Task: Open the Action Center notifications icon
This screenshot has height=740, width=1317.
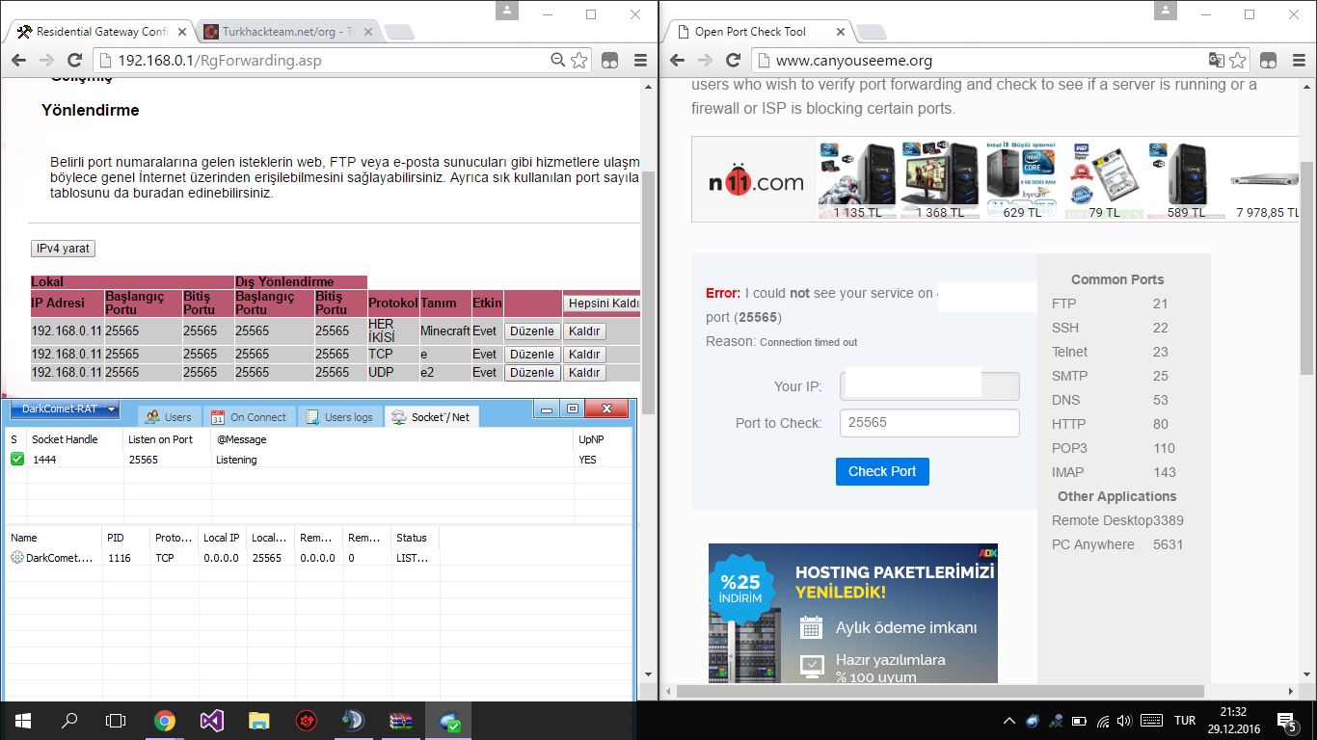Action: click(1286, 721)
